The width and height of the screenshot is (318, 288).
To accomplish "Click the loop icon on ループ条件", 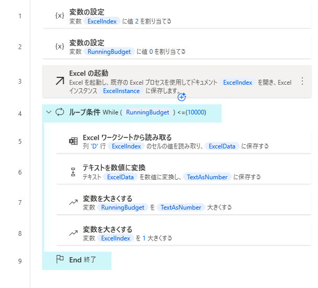I will point(60,112).
